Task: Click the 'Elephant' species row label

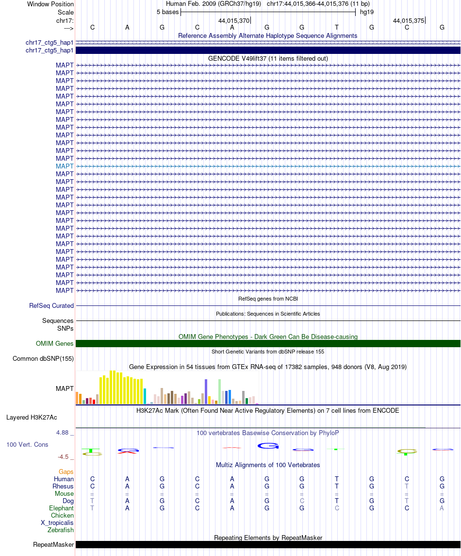Action: (x=61, y=508)
